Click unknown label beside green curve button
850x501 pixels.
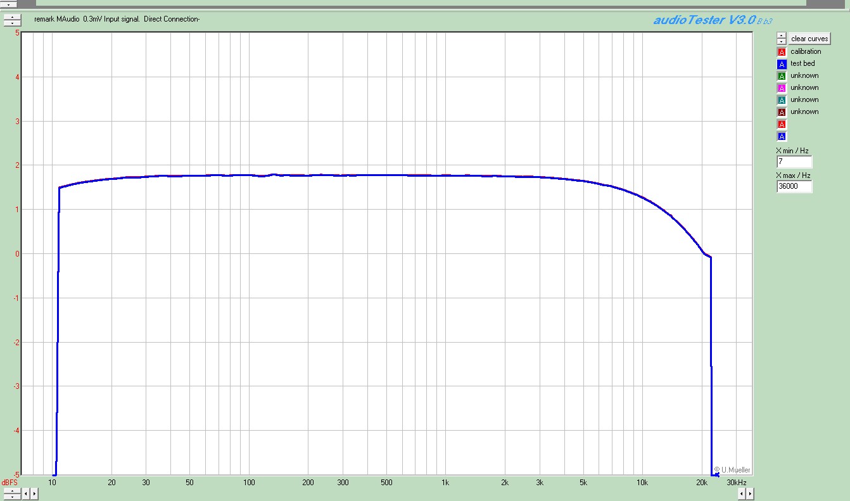[804, 76]
